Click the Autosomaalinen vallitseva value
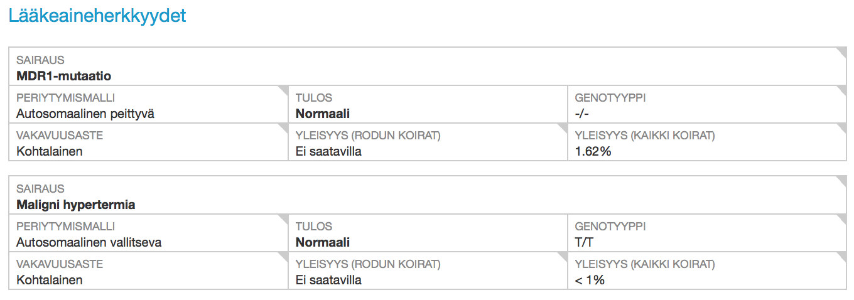Viewport: 854px width, 300px height. pyautogui.click(x=89, y=242)
